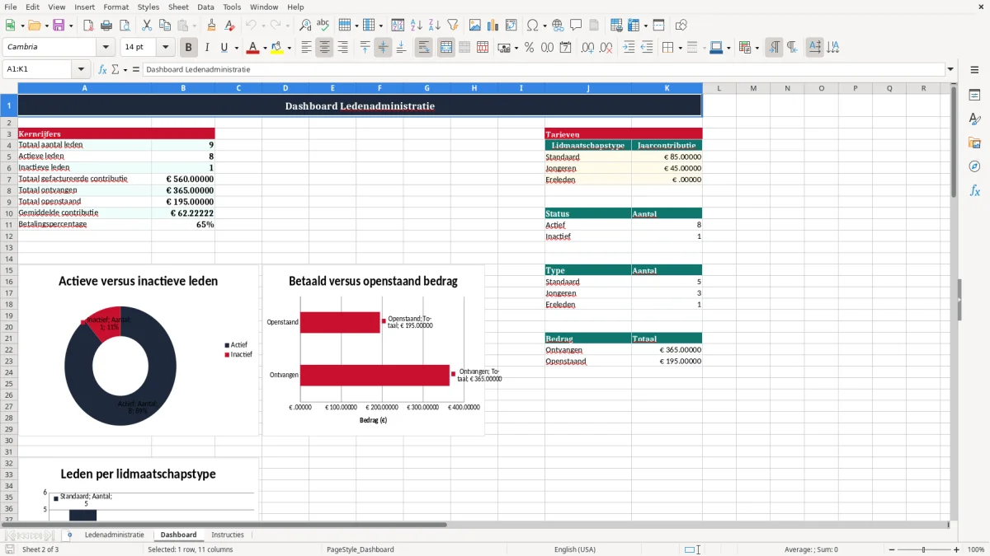The width and height of the screenshot is (990, 556).
Task: Format as date icon
Action: 565,48
